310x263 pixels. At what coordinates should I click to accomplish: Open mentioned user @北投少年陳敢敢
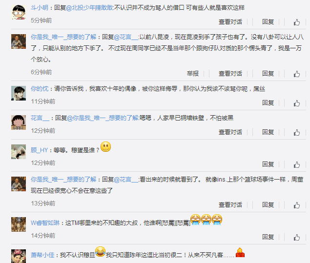click(x=89, y=8)
